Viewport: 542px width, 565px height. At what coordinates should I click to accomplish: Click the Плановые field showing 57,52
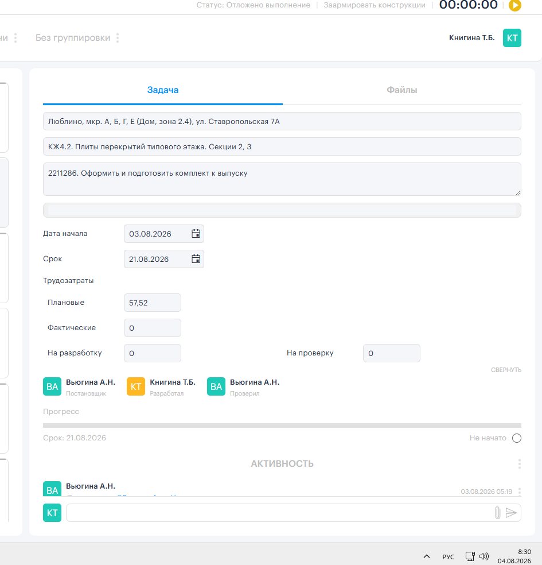point(153,303)
